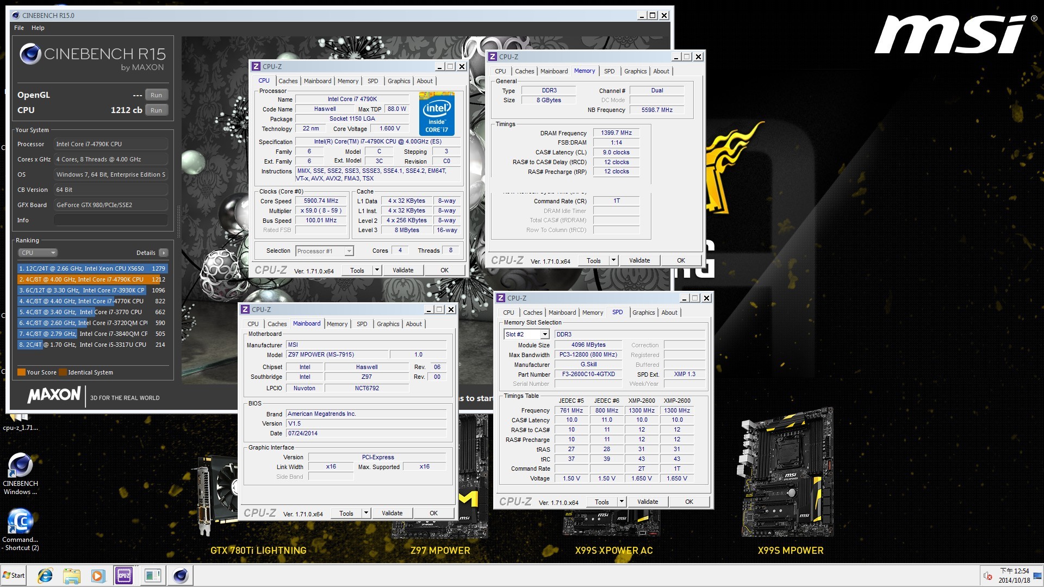Click DRAM Frequency value 1399.7 MHz

coord(616,133)
